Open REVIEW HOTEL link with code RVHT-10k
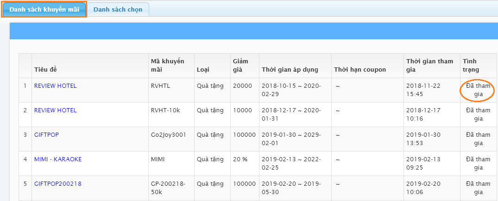Image resolution: width=498 pixels, height=201 pixels. [55, 110]
